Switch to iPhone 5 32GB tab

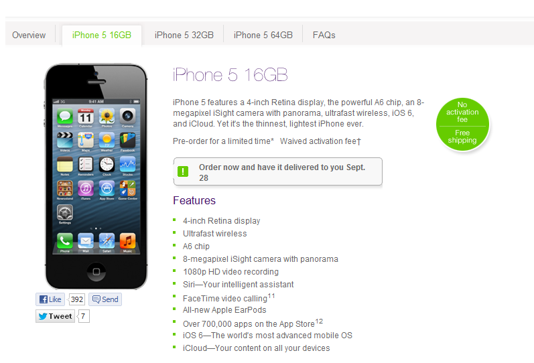tap(184, 35)
